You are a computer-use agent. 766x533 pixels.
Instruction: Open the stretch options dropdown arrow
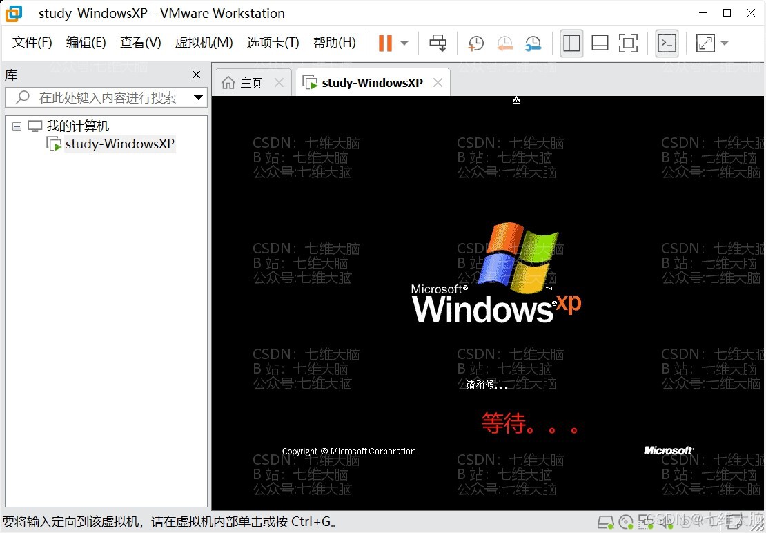click(x=725, y=43)
